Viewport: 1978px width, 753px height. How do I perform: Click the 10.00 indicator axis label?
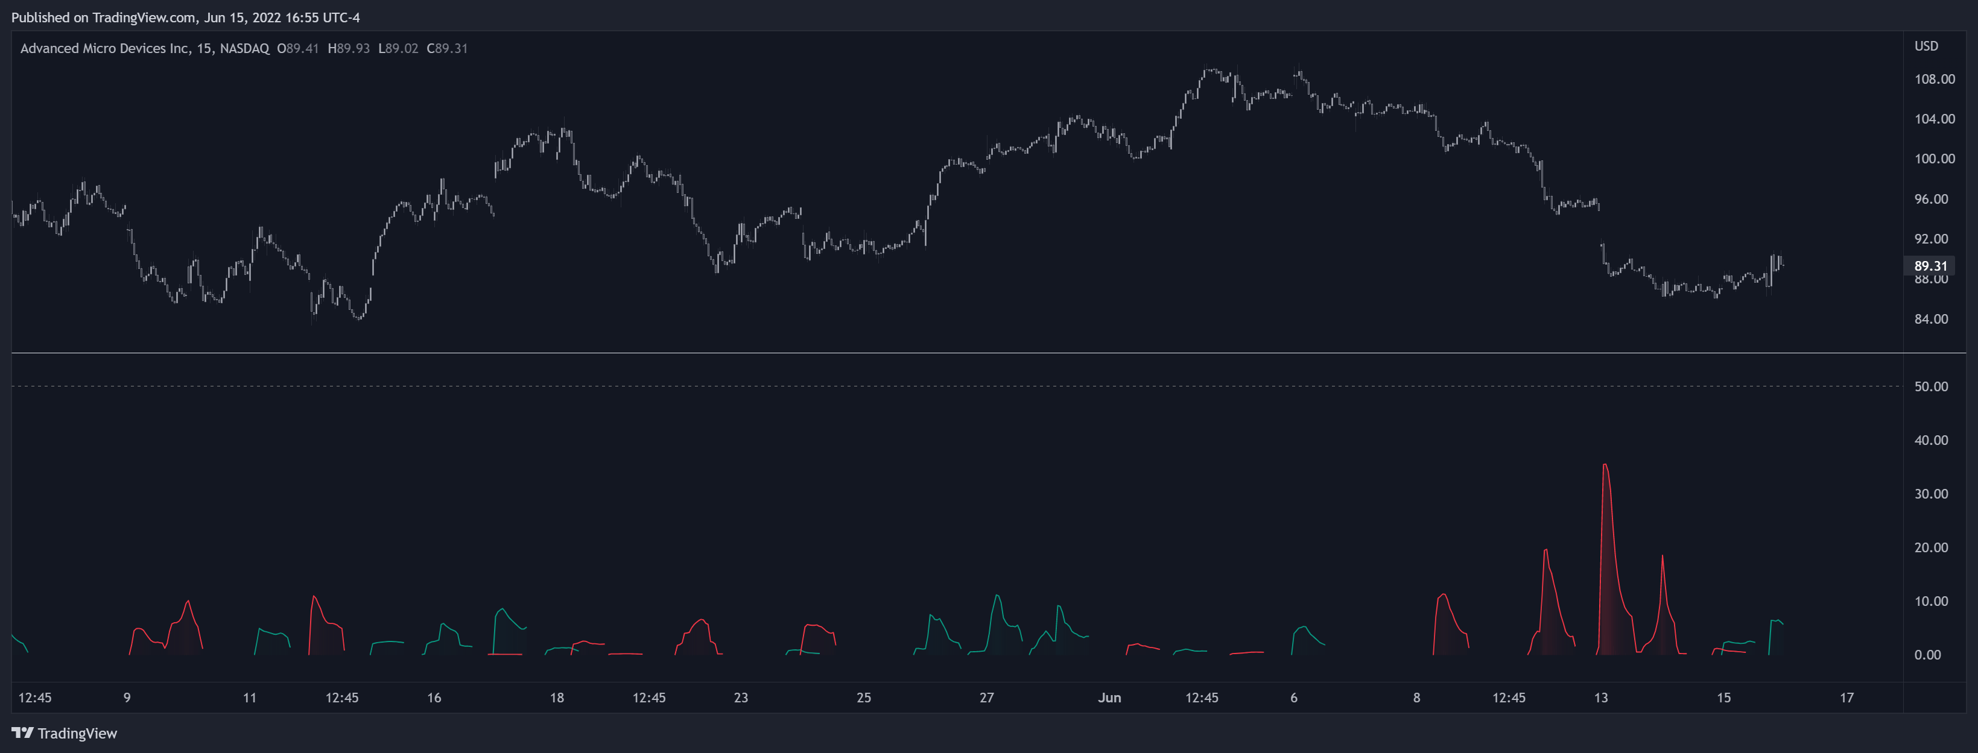[1930, 601]
